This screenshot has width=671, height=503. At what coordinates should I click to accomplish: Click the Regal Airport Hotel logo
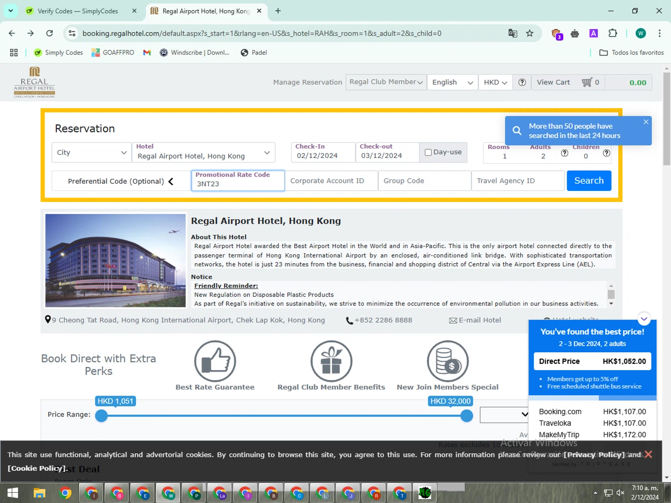34,82
